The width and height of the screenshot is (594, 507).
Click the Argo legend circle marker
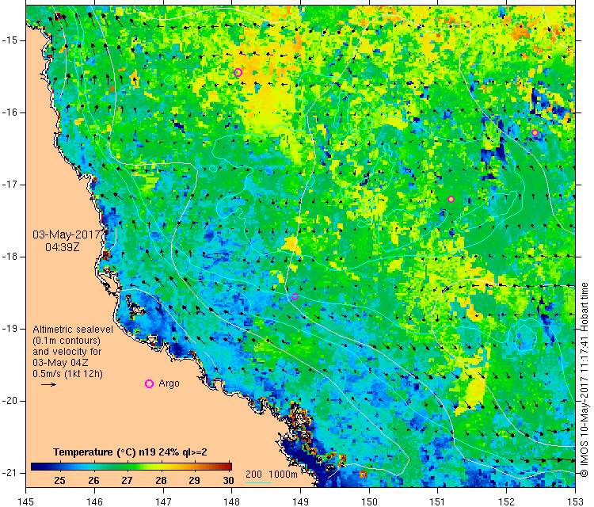coord(149,384)
